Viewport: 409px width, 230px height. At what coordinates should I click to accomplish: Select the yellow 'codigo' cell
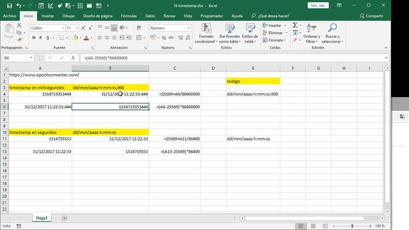tap(253, 81)
